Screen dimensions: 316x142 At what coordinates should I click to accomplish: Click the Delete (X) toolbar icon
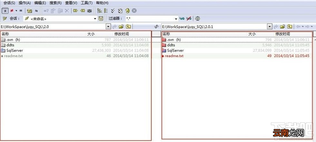coord(67,11)
